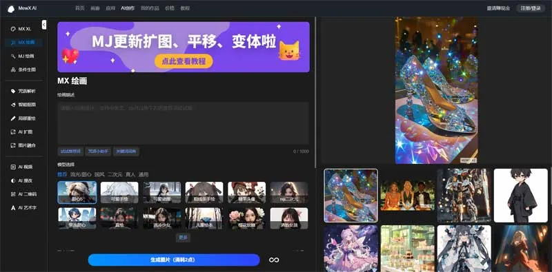Select the 流光/甜心 model tab
552x272 pixels.
81,174
